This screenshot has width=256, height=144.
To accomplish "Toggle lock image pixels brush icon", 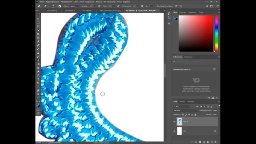I will point(186,115).
